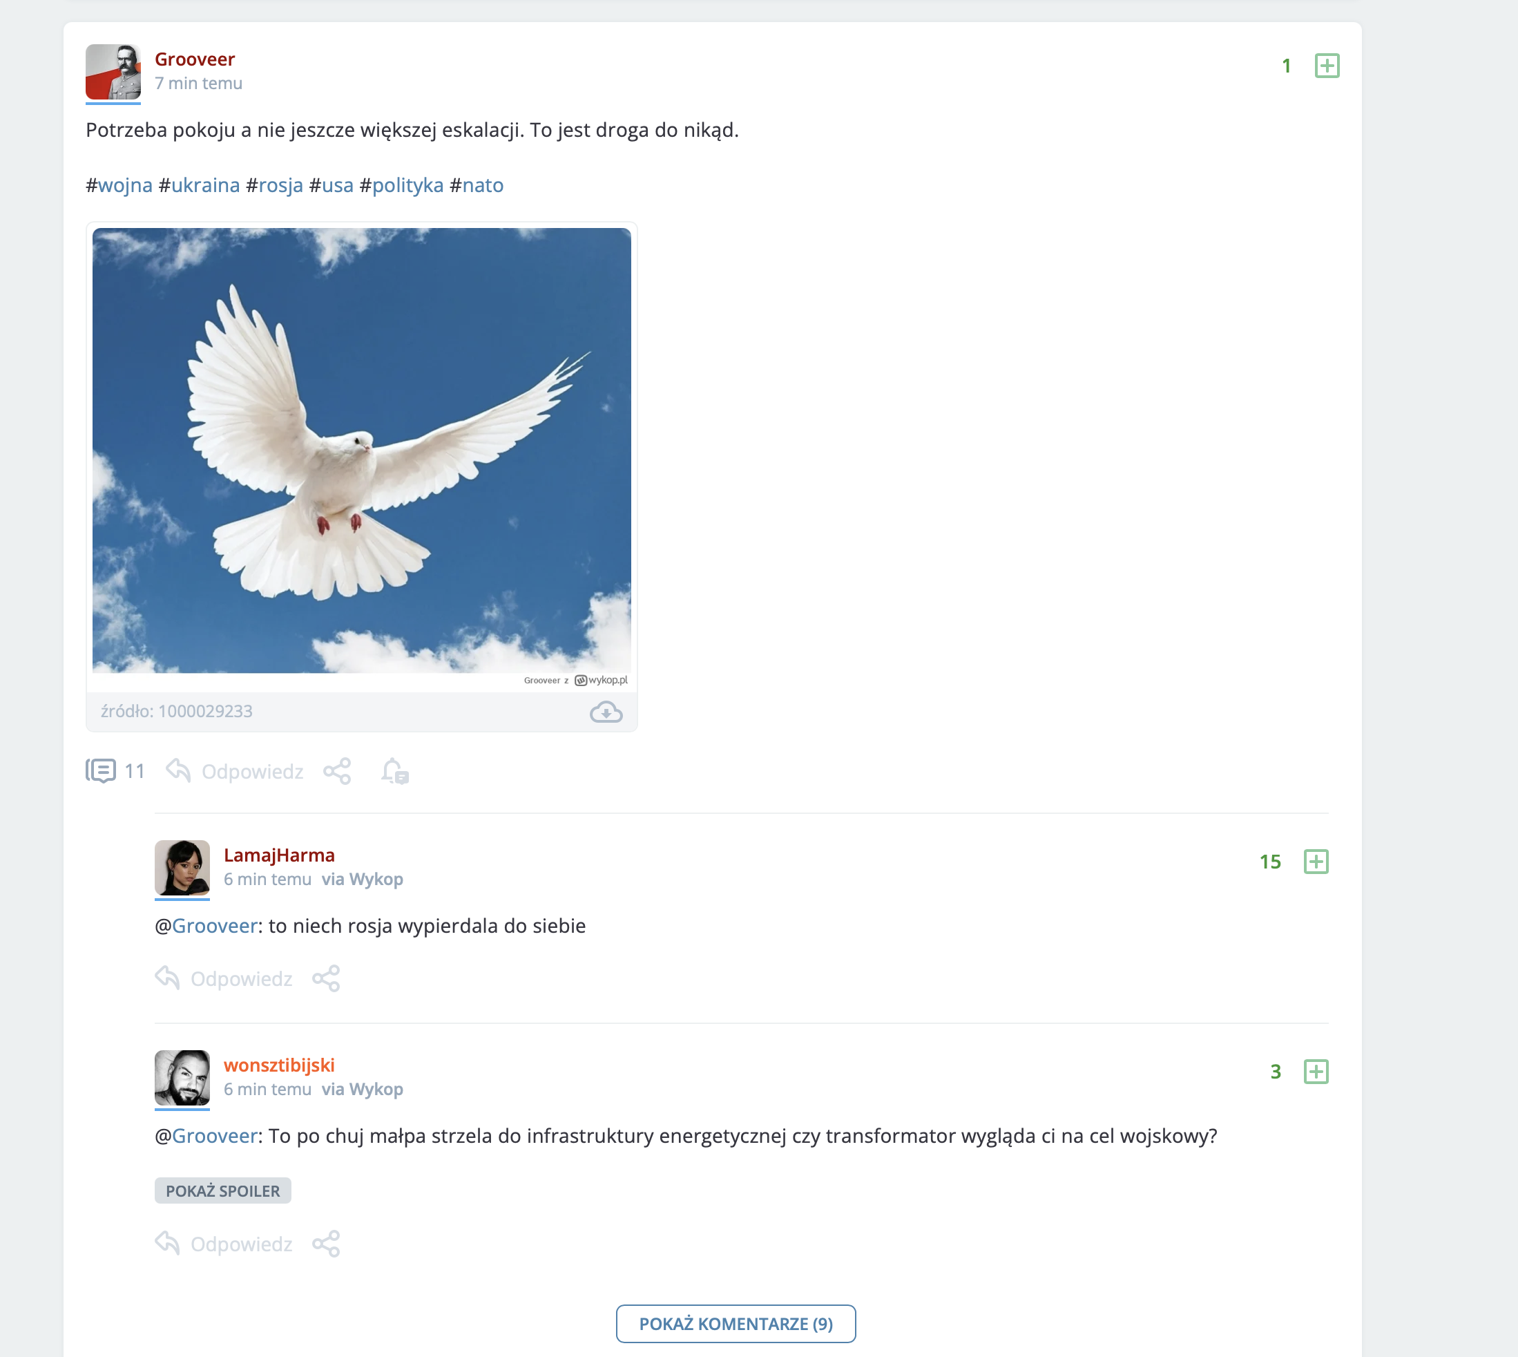
Task: Open the #polityka hashtag
Action: pos(402,185)
